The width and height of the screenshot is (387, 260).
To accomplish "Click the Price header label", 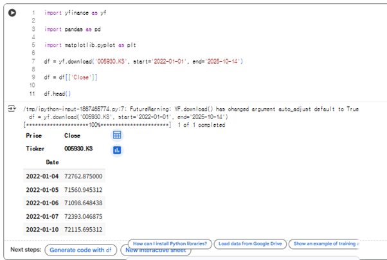I will [34, 136].
